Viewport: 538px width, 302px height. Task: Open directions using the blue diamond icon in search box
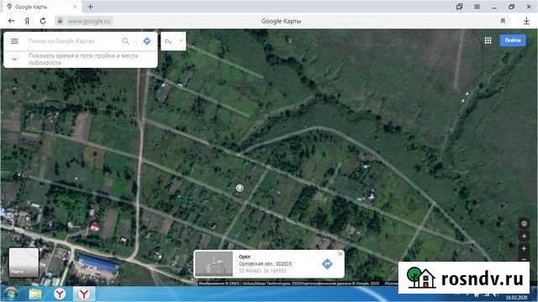pyautogui.click(x=147, y=41)
